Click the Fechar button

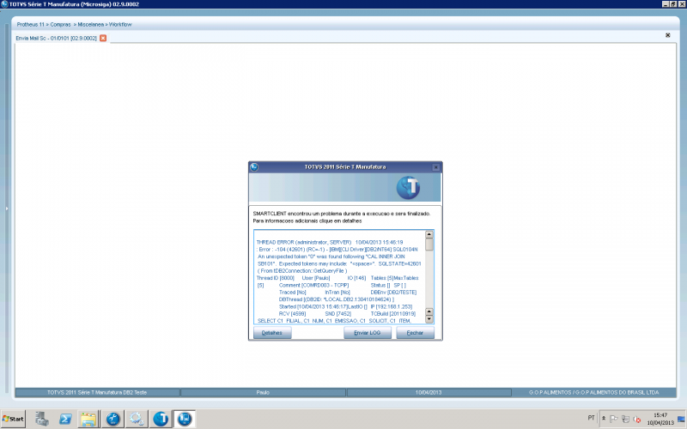(415, 333)
